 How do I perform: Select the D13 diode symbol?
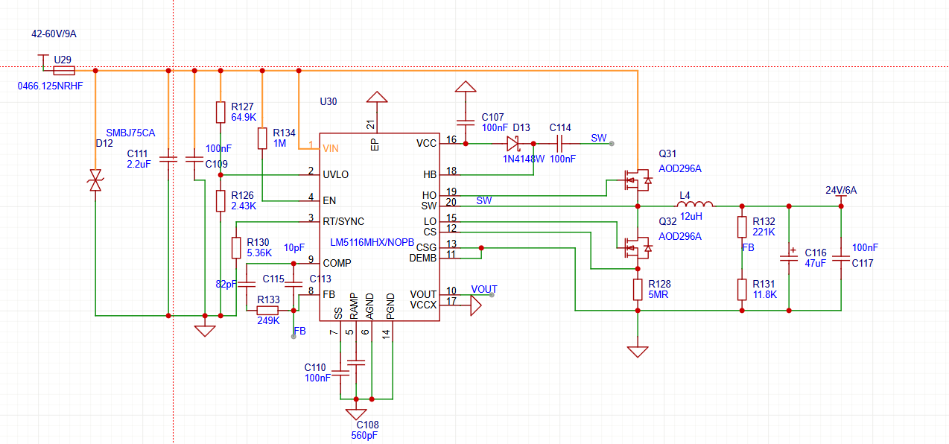pyautogui.click(x=514, y=143)
